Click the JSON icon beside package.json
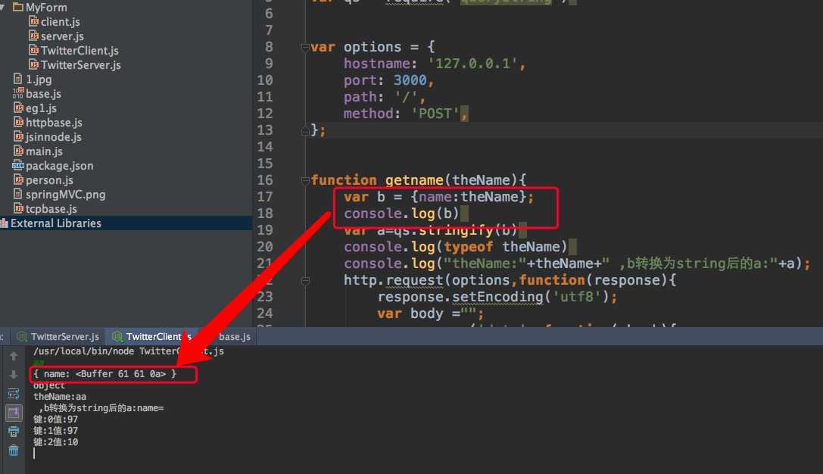823x474 pixels. [18, 165]
